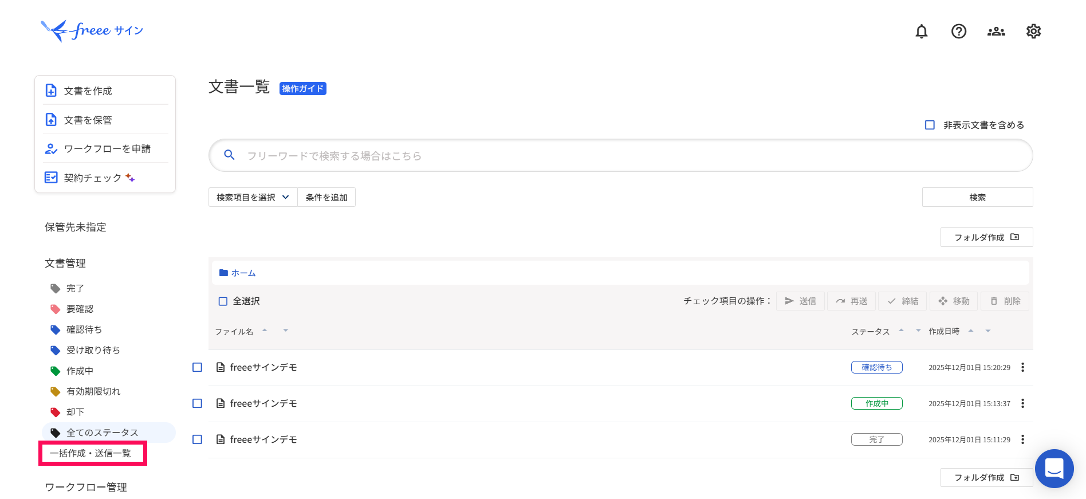Click the 受け取り待ち tag icon

coord(55,351)
